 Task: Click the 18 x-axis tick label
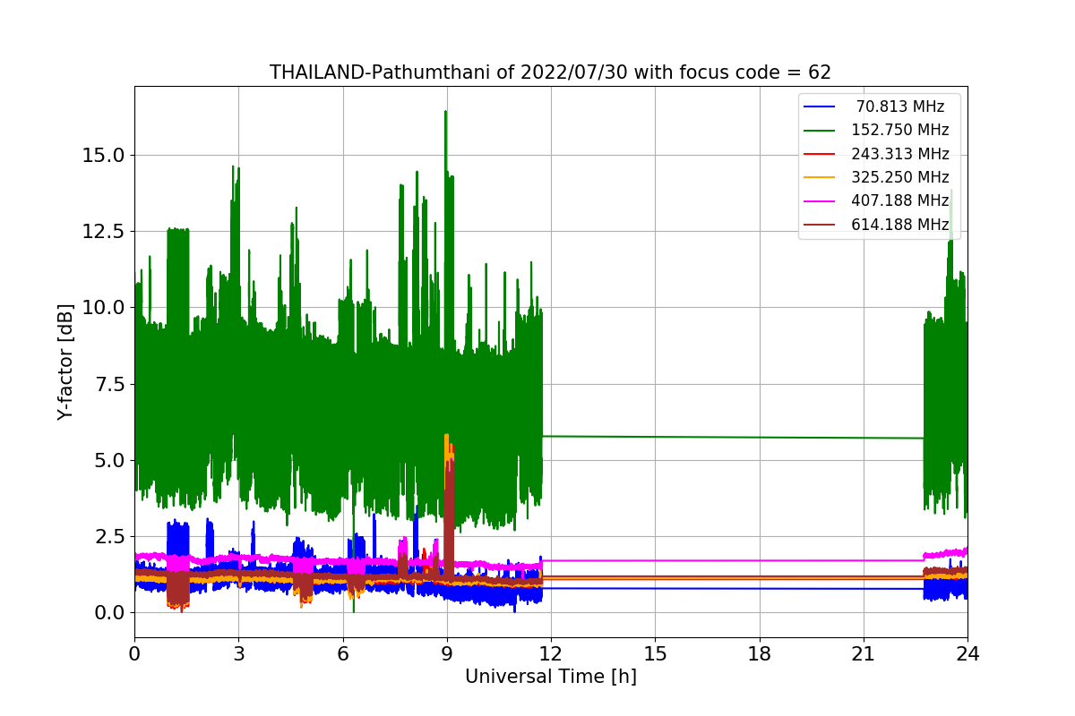point(759,654)
